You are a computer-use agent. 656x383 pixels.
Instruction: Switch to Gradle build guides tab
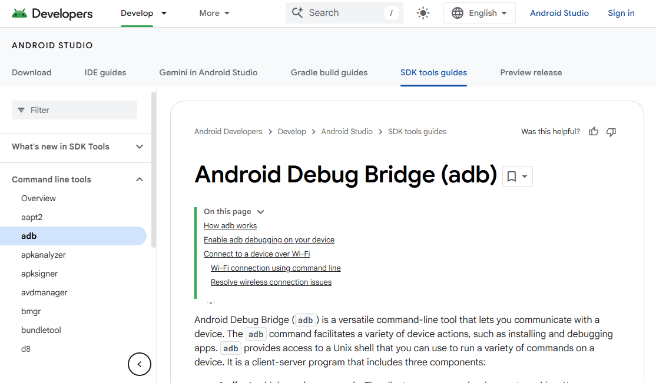(x=329, y=72)
